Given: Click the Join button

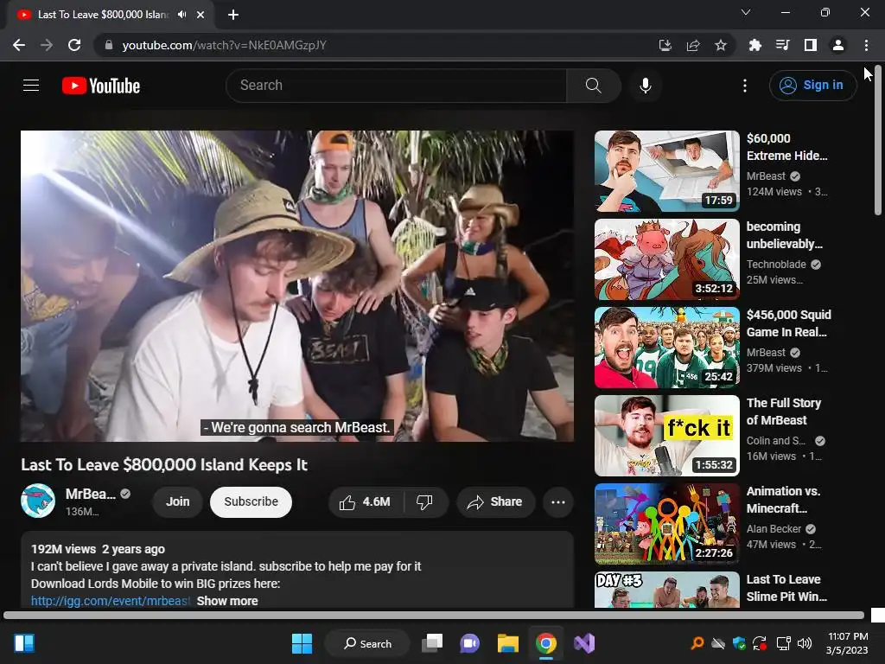Looking at the screenshot, I should click(x=178, y=502).
